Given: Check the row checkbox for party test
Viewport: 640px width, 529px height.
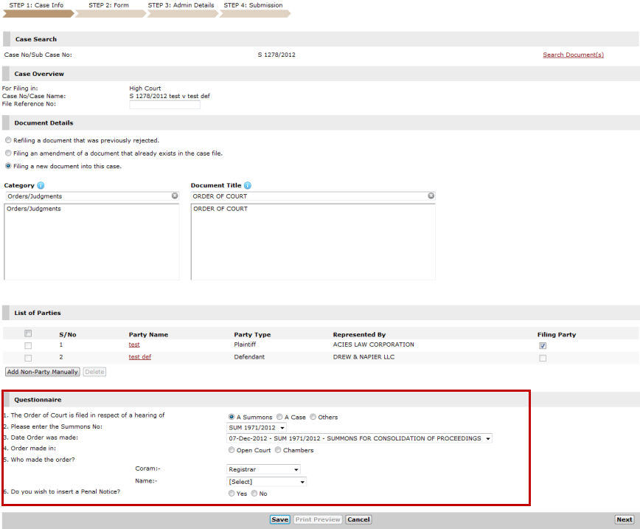Looking at the screenshot, I should 28,345.
